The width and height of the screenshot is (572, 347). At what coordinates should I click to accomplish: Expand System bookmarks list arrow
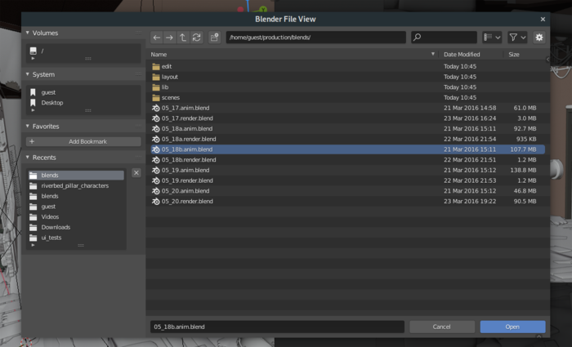click(x=34, y=110)
